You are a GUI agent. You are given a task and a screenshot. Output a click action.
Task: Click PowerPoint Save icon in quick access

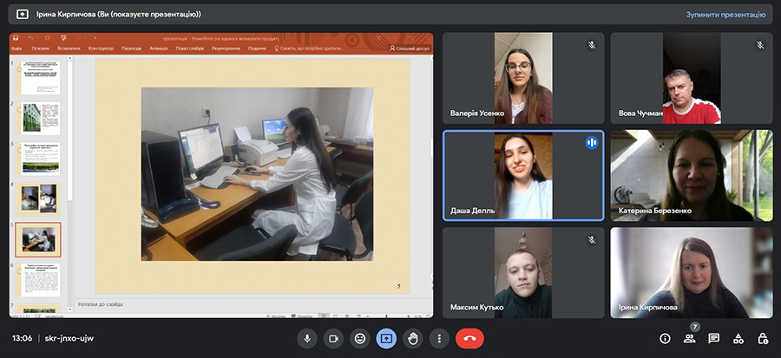[16, 38]
